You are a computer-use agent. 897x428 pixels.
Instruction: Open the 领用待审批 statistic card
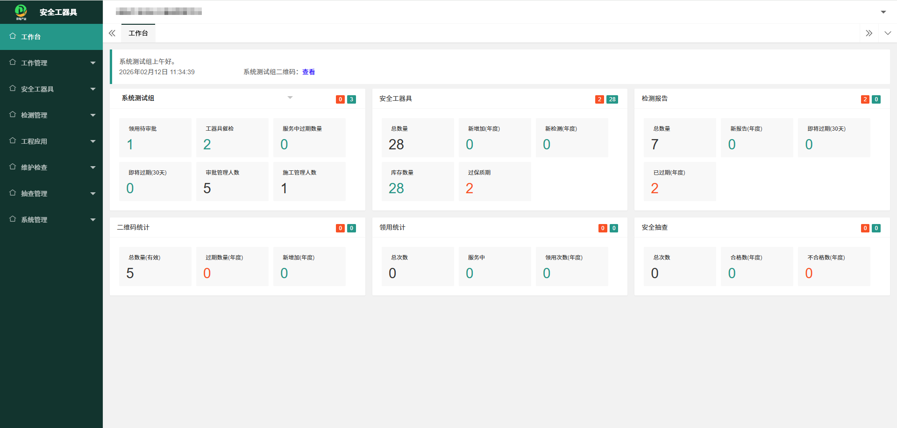pyautogui.click(x=155, y=138)
